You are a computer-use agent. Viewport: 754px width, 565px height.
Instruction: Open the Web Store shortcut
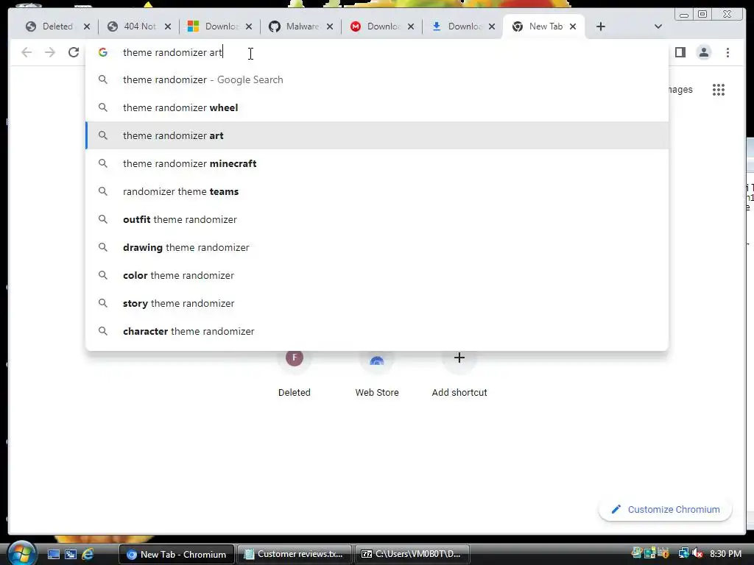pyautogui.click(x=377, y=374)
